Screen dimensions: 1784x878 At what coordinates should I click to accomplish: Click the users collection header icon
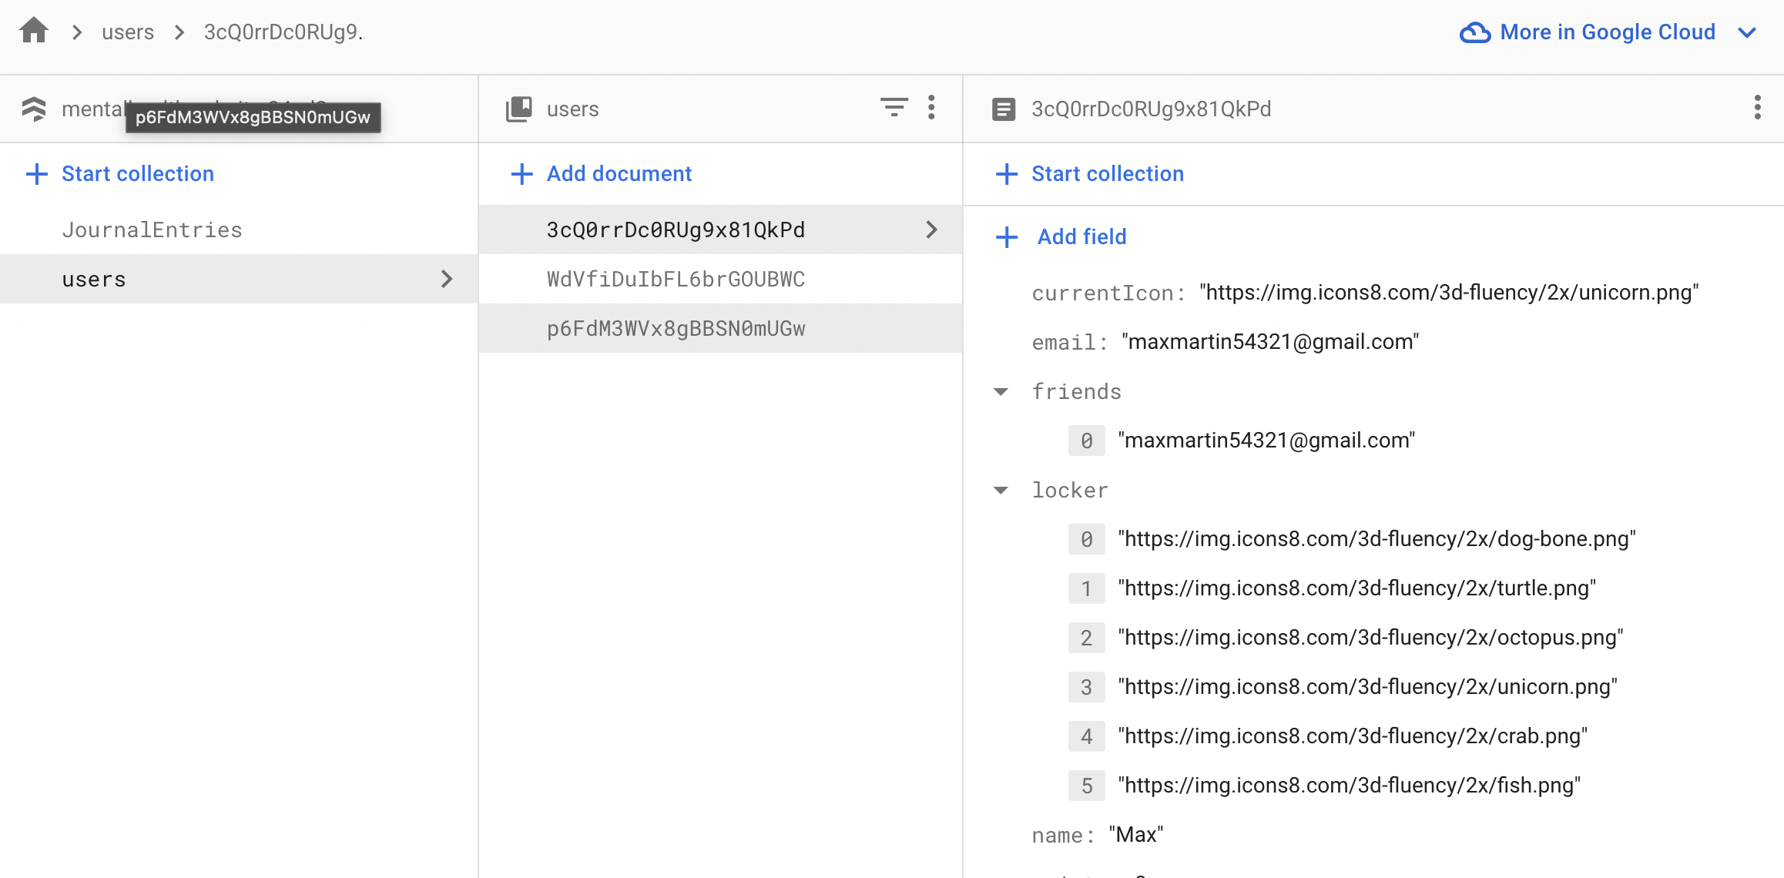point(519,109)
